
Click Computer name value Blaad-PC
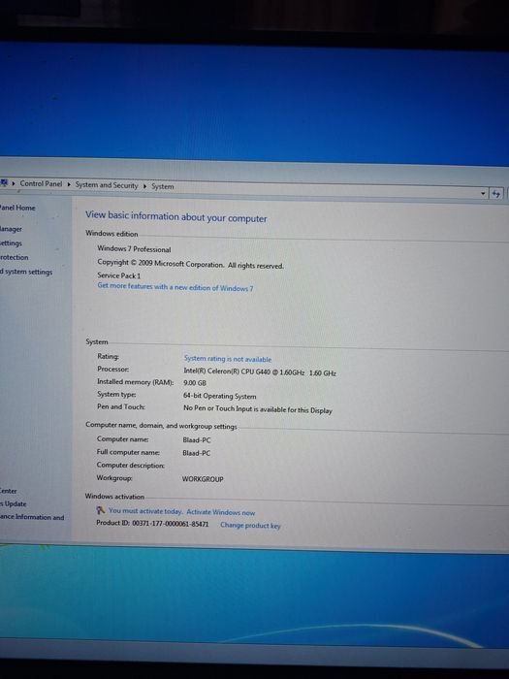197,440
